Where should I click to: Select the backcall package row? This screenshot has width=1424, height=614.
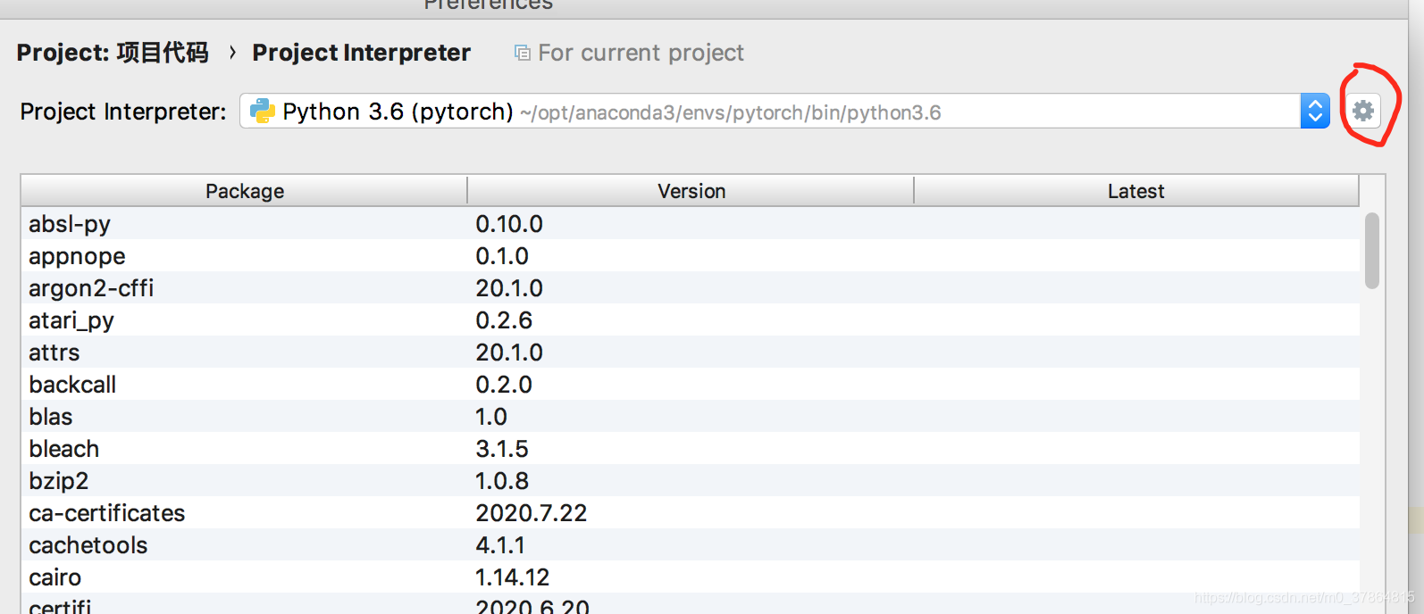690,384
